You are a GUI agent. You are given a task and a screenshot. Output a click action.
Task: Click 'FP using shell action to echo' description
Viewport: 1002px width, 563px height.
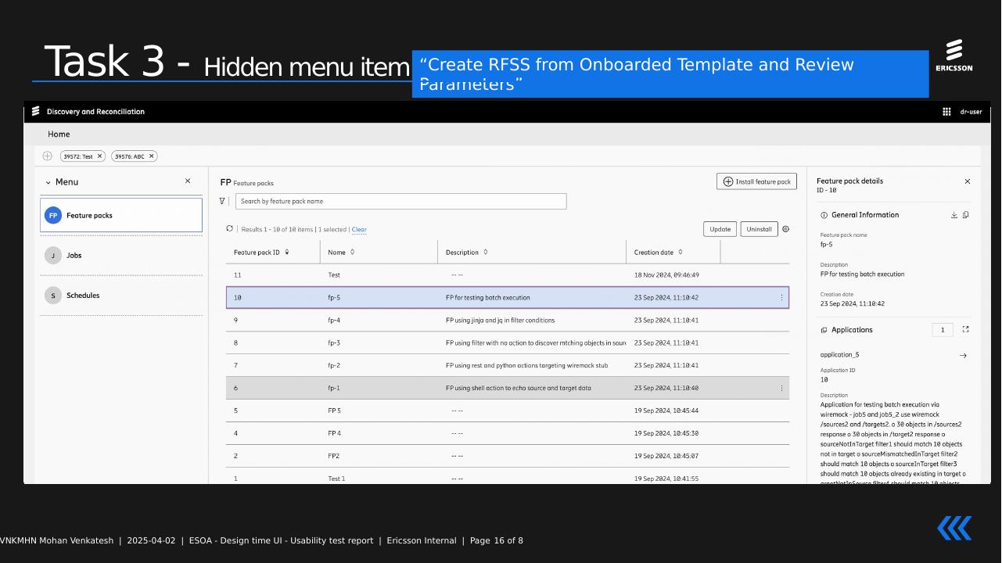(x=519, y=388)
